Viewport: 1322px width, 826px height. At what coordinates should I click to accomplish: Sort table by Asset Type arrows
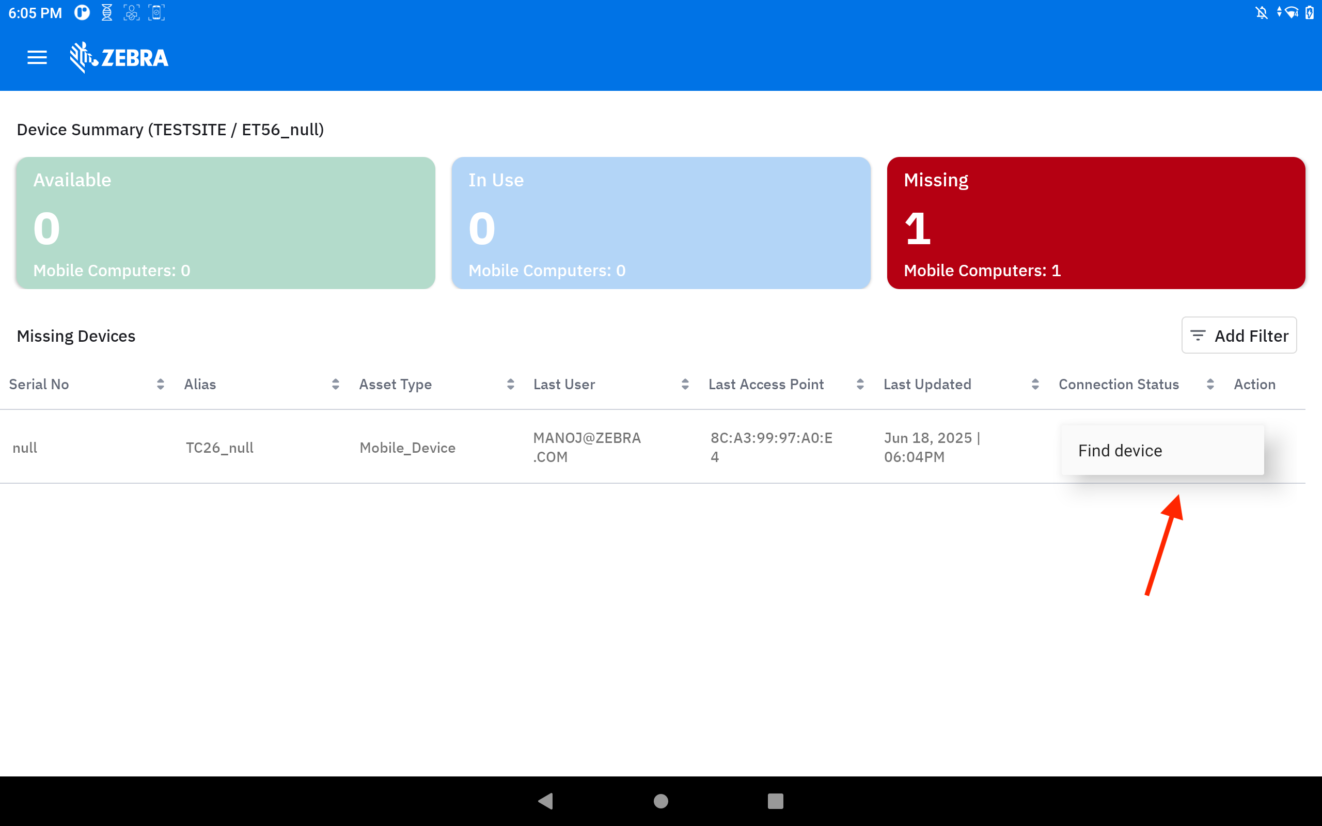pyautogui.click(x=510, y=384)
